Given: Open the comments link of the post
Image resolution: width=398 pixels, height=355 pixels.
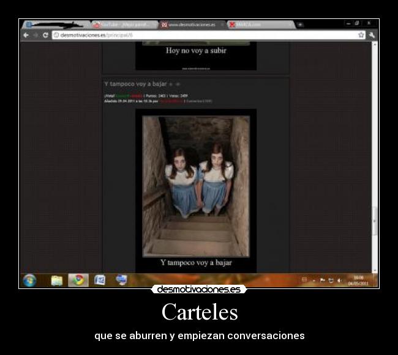Looking at the screenshot, I should pos(199,101).
